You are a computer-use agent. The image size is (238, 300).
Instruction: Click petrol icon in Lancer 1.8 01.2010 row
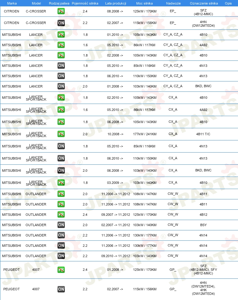click(x=61, y=35)
